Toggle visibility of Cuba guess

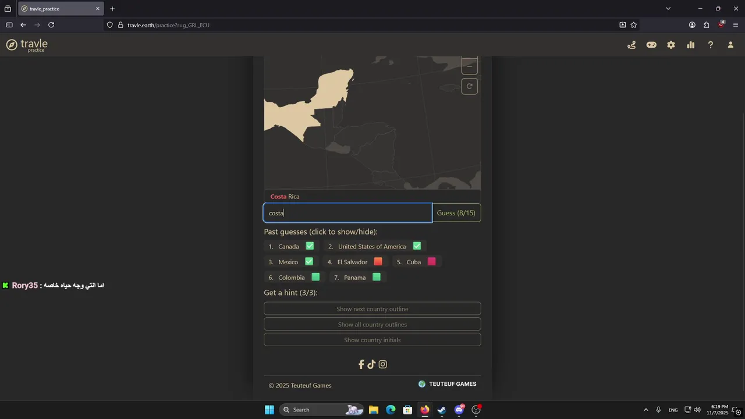coord(416,262)
